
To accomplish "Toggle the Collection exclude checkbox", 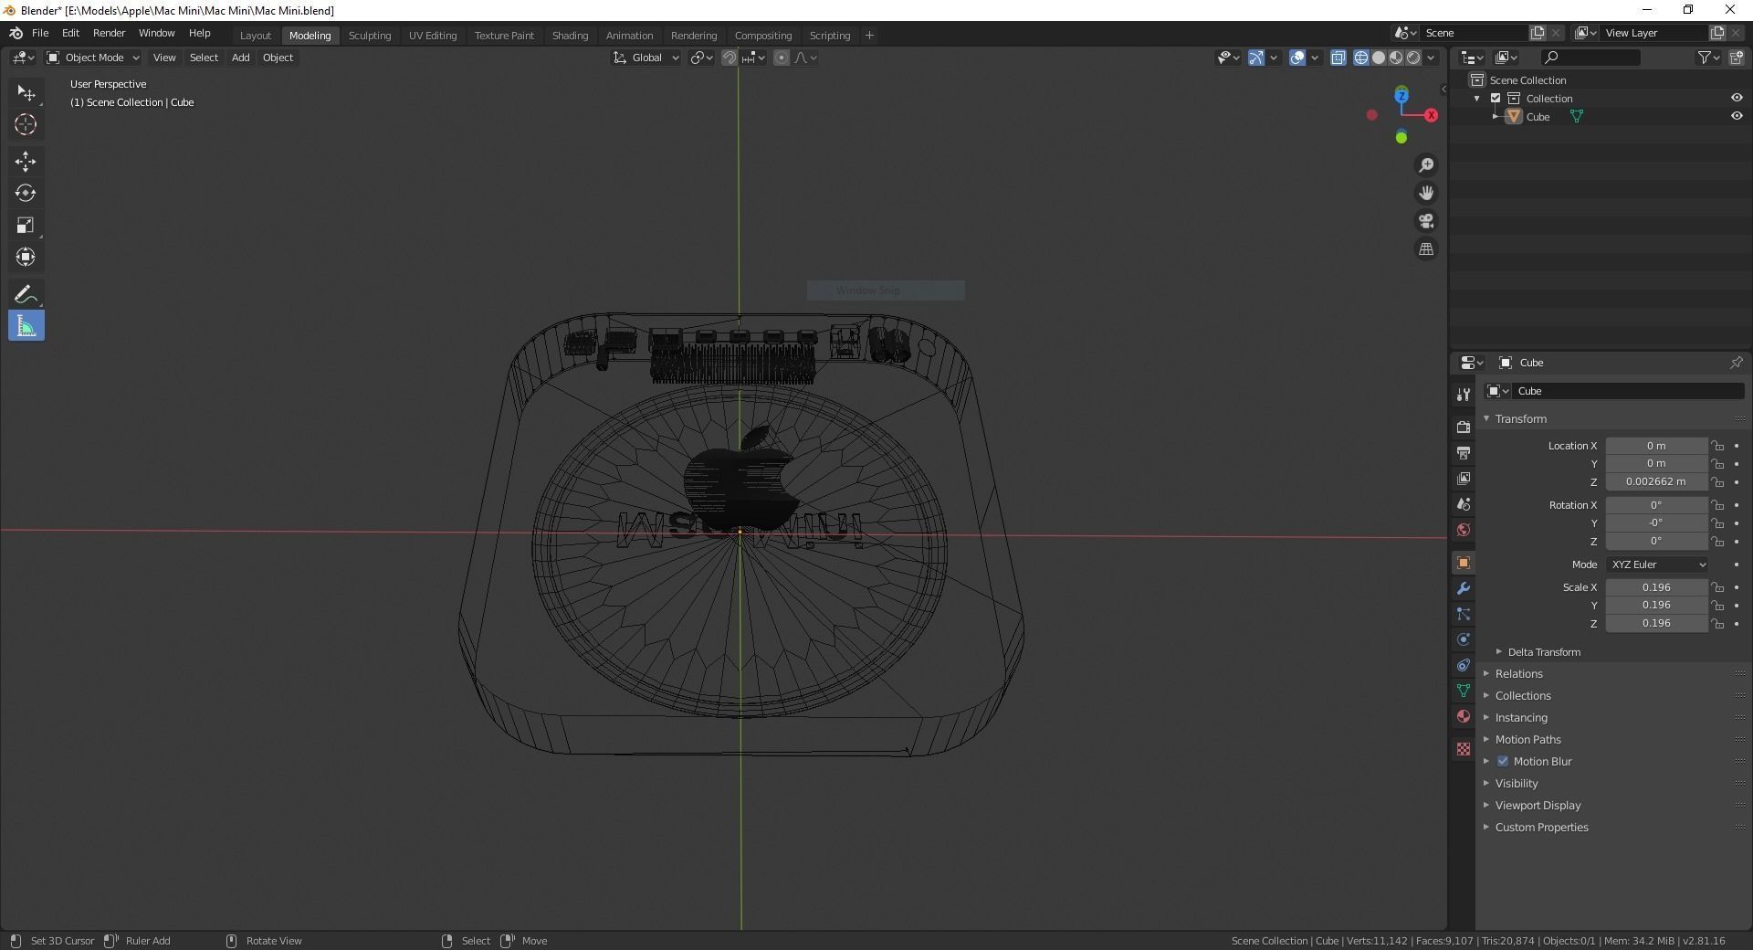I will coord(1496,99).
